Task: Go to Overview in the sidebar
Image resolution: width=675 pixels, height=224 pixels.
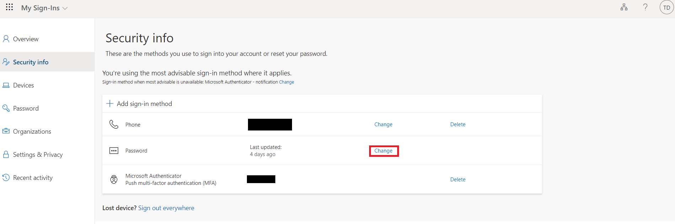Action: click(x=26, y=39)
